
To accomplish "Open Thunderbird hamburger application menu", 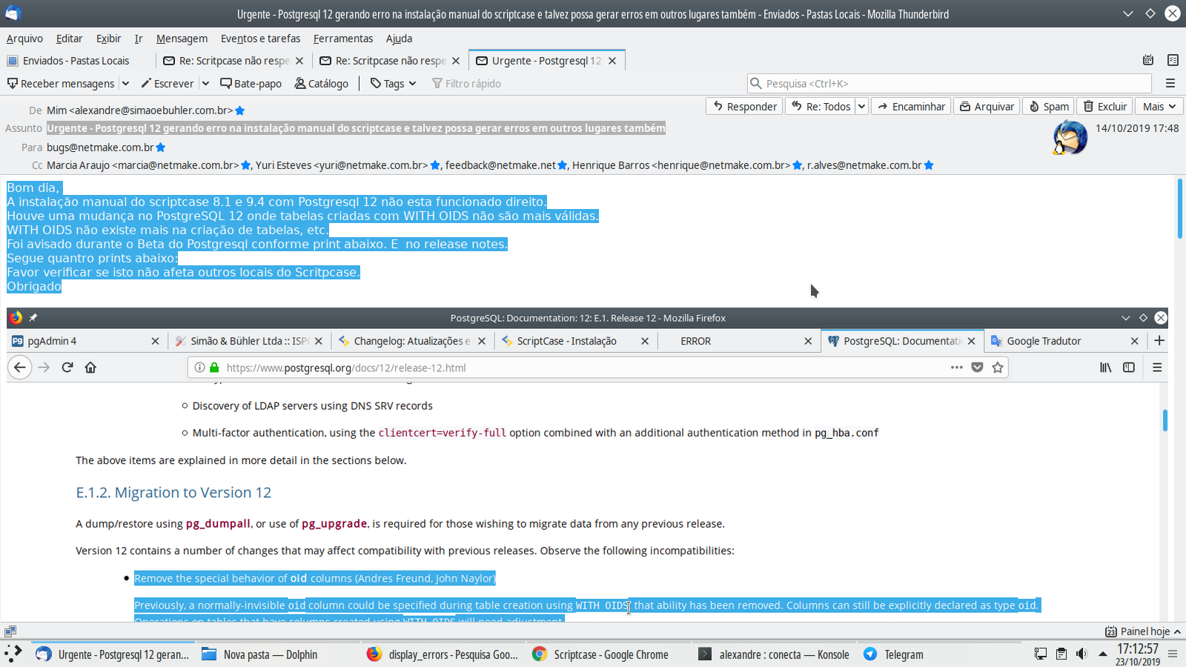I will point(1170,84).
